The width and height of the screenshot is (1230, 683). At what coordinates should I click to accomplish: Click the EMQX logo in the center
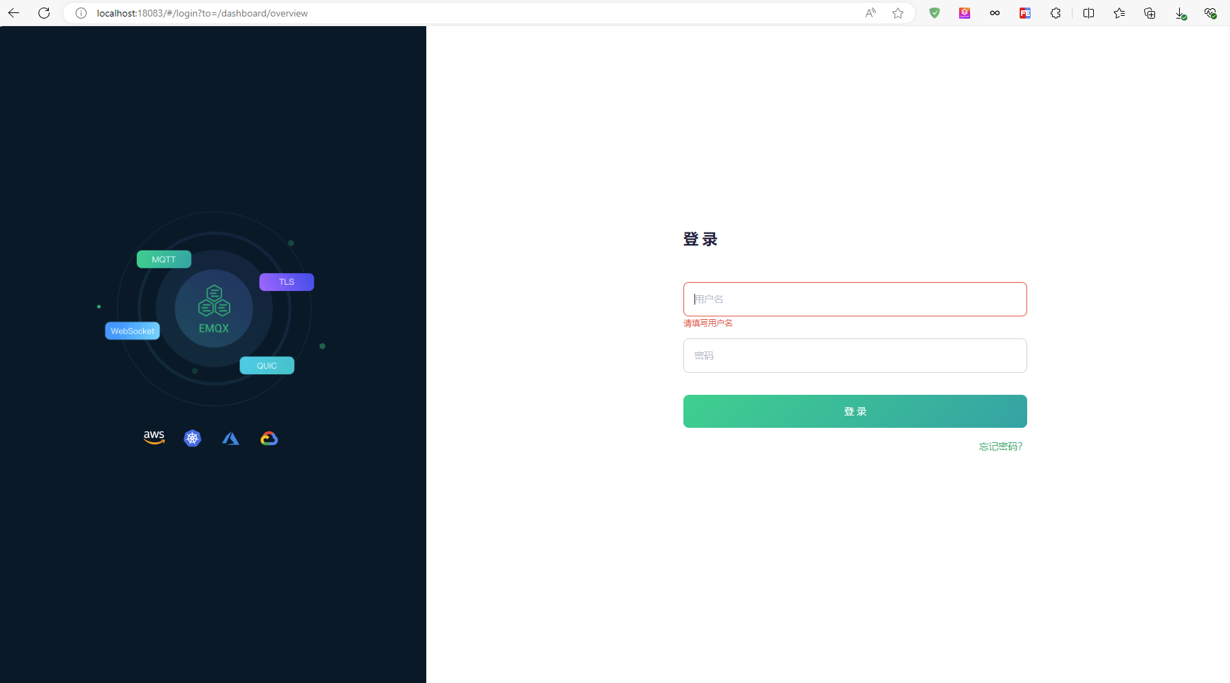214,309
